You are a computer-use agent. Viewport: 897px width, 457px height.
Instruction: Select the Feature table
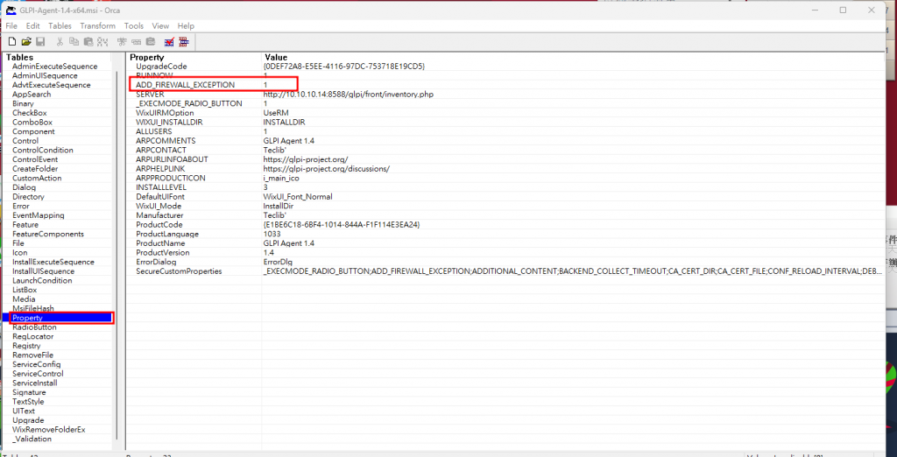[x=25, y=225]
